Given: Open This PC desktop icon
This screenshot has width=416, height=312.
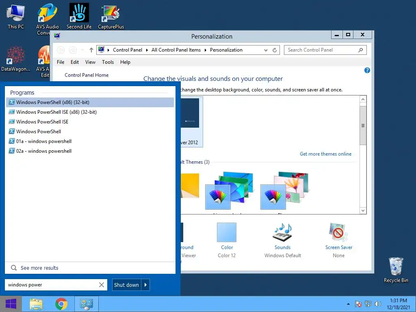Looking at the screenshot, I should tap(16, 17).
